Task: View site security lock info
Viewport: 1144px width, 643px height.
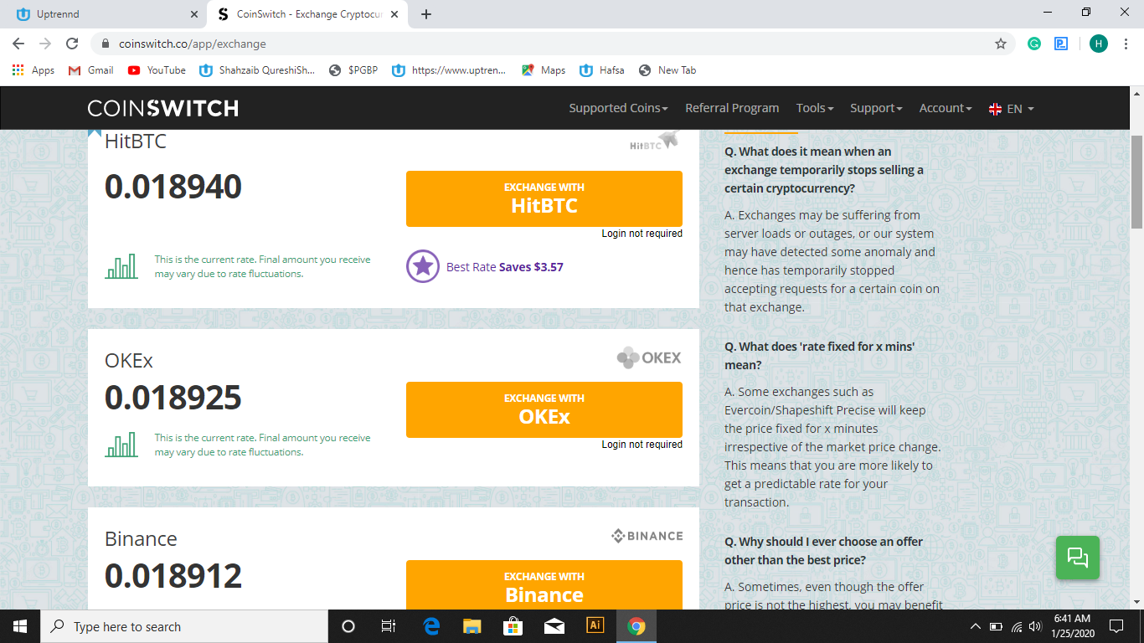Action: tap(106, 44)
